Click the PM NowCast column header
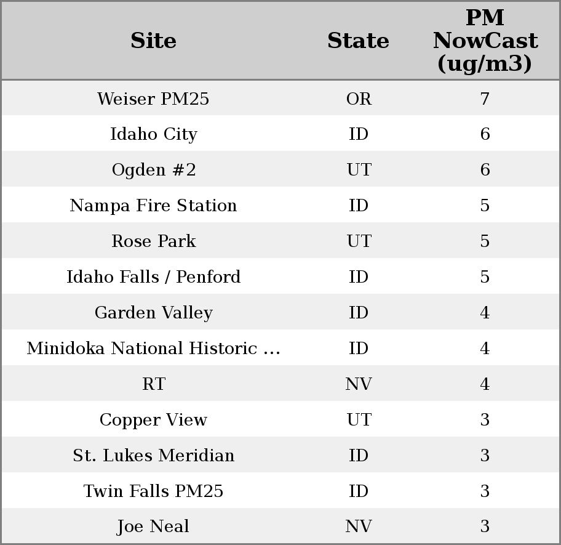561x545 pixels. (x=485, y=41)
